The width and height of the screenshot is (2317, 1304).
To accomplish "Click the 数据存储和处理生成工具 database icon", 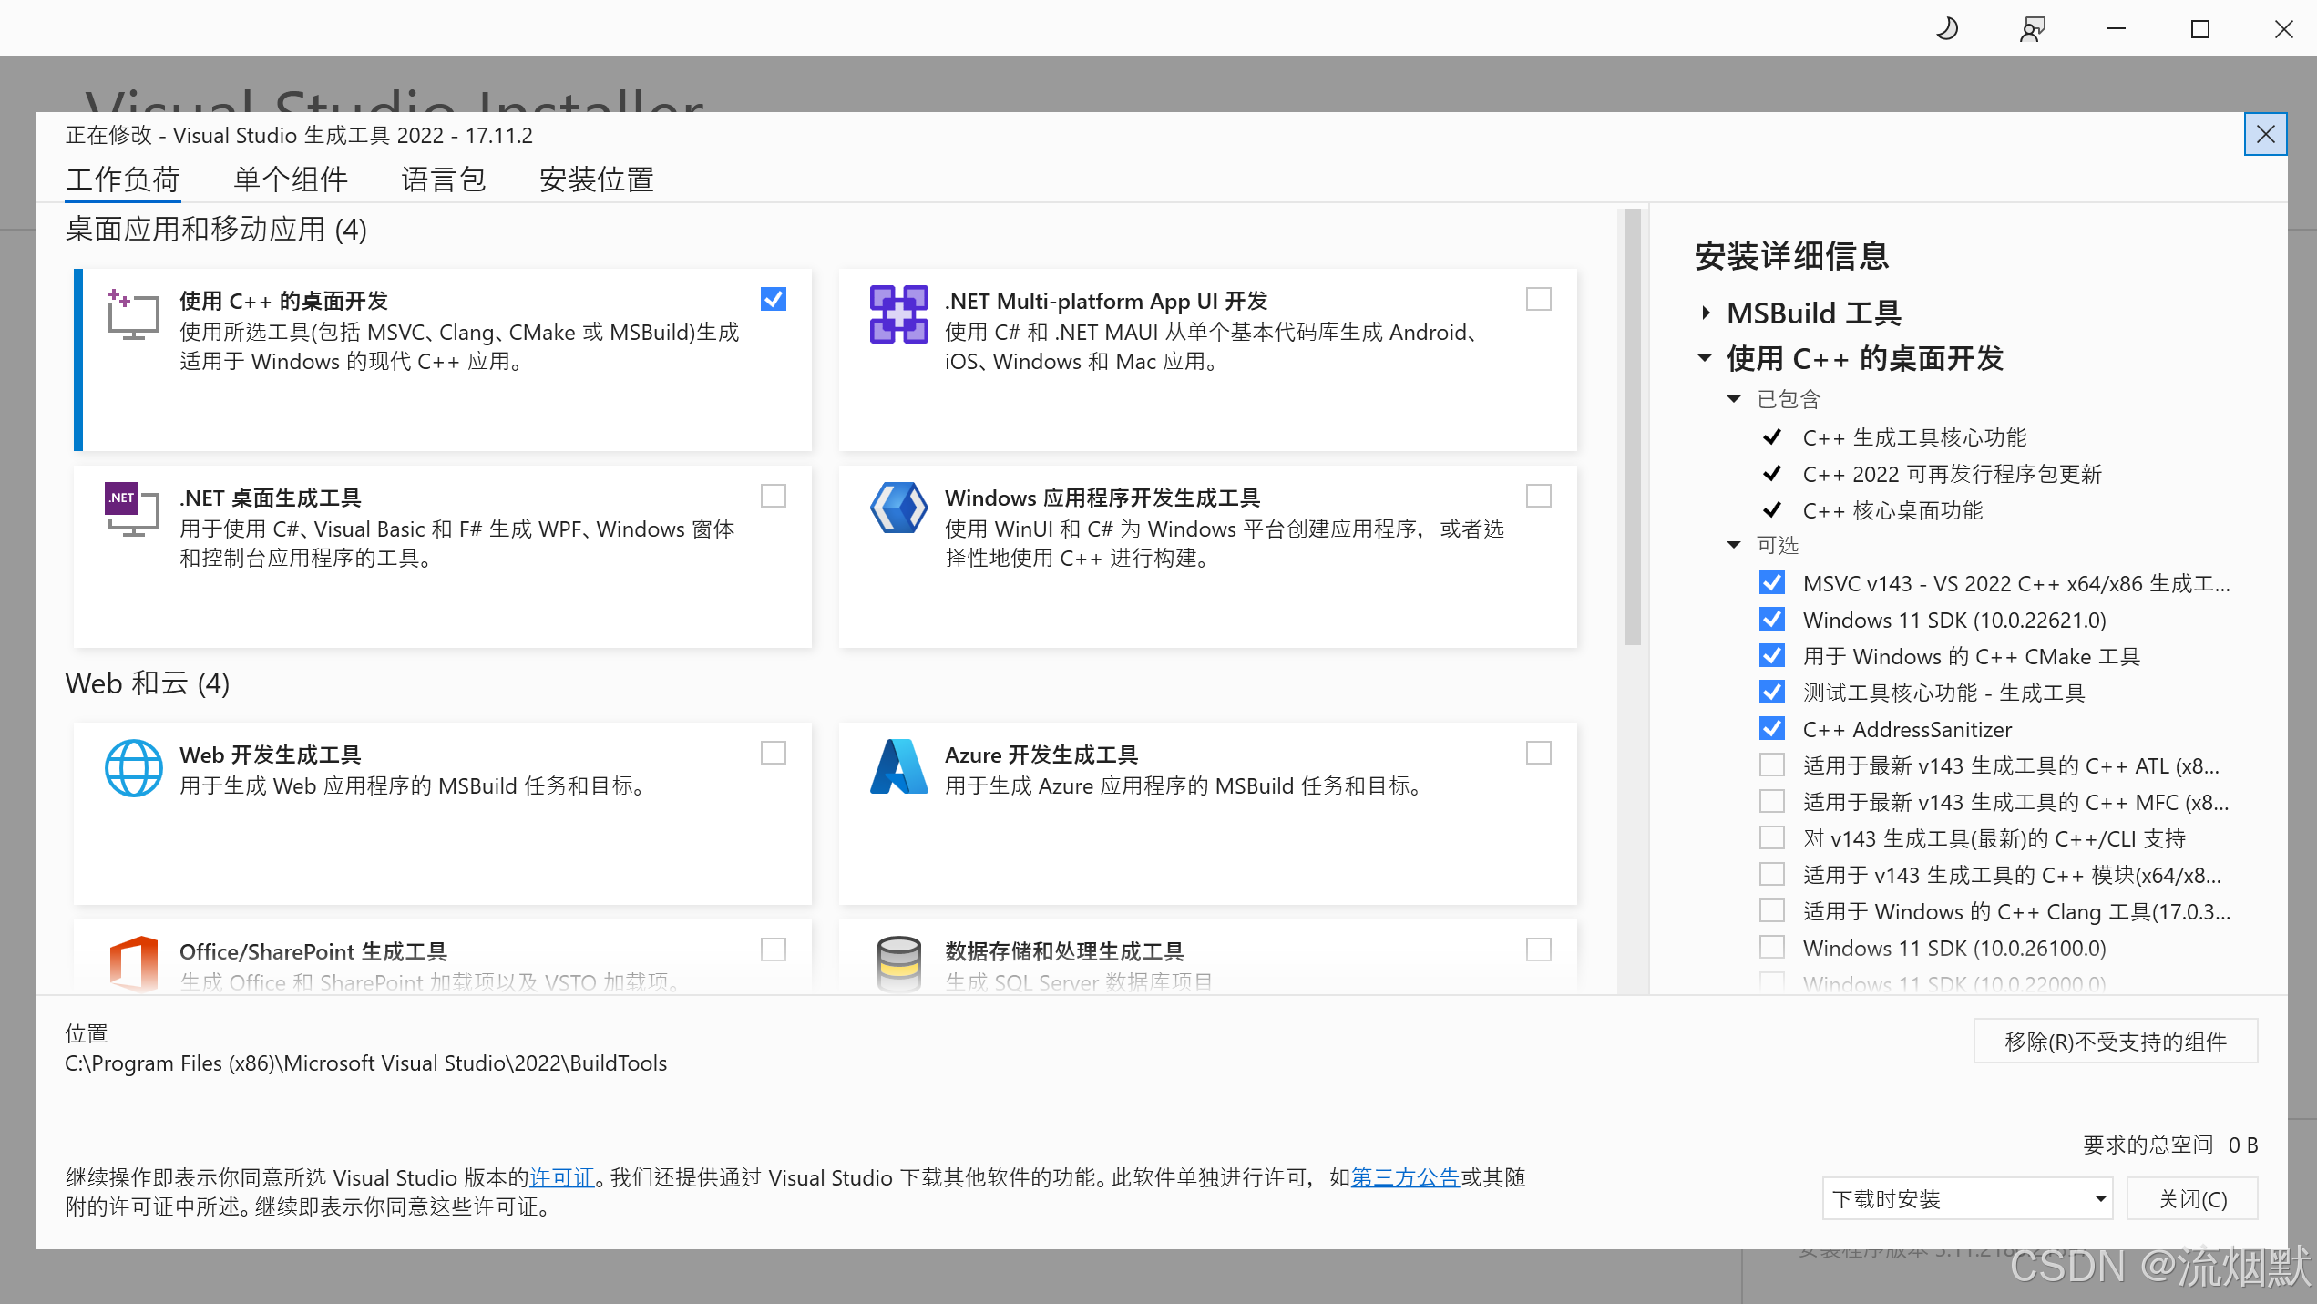I will 898,963.
